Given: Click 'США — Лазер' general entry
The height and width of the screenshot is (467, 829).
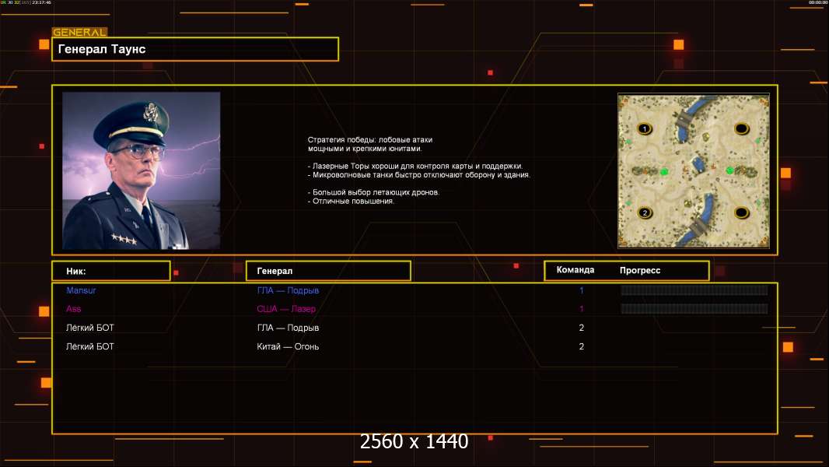Looking at the screenshot, I should point(286,309).
